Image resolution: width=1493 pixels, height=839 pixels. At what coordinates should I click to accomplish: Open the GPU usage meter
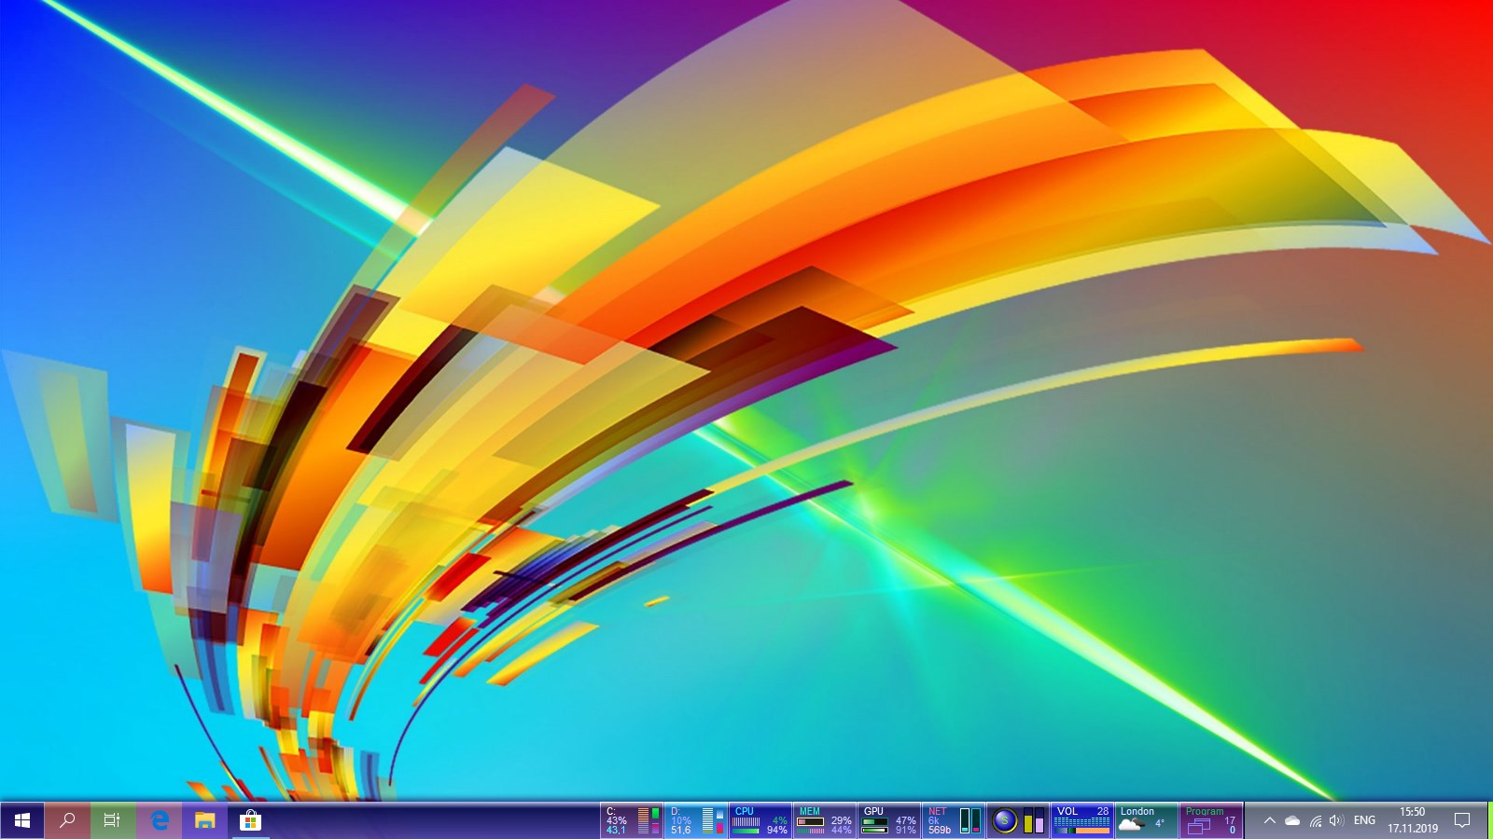(x=889, y=820)
